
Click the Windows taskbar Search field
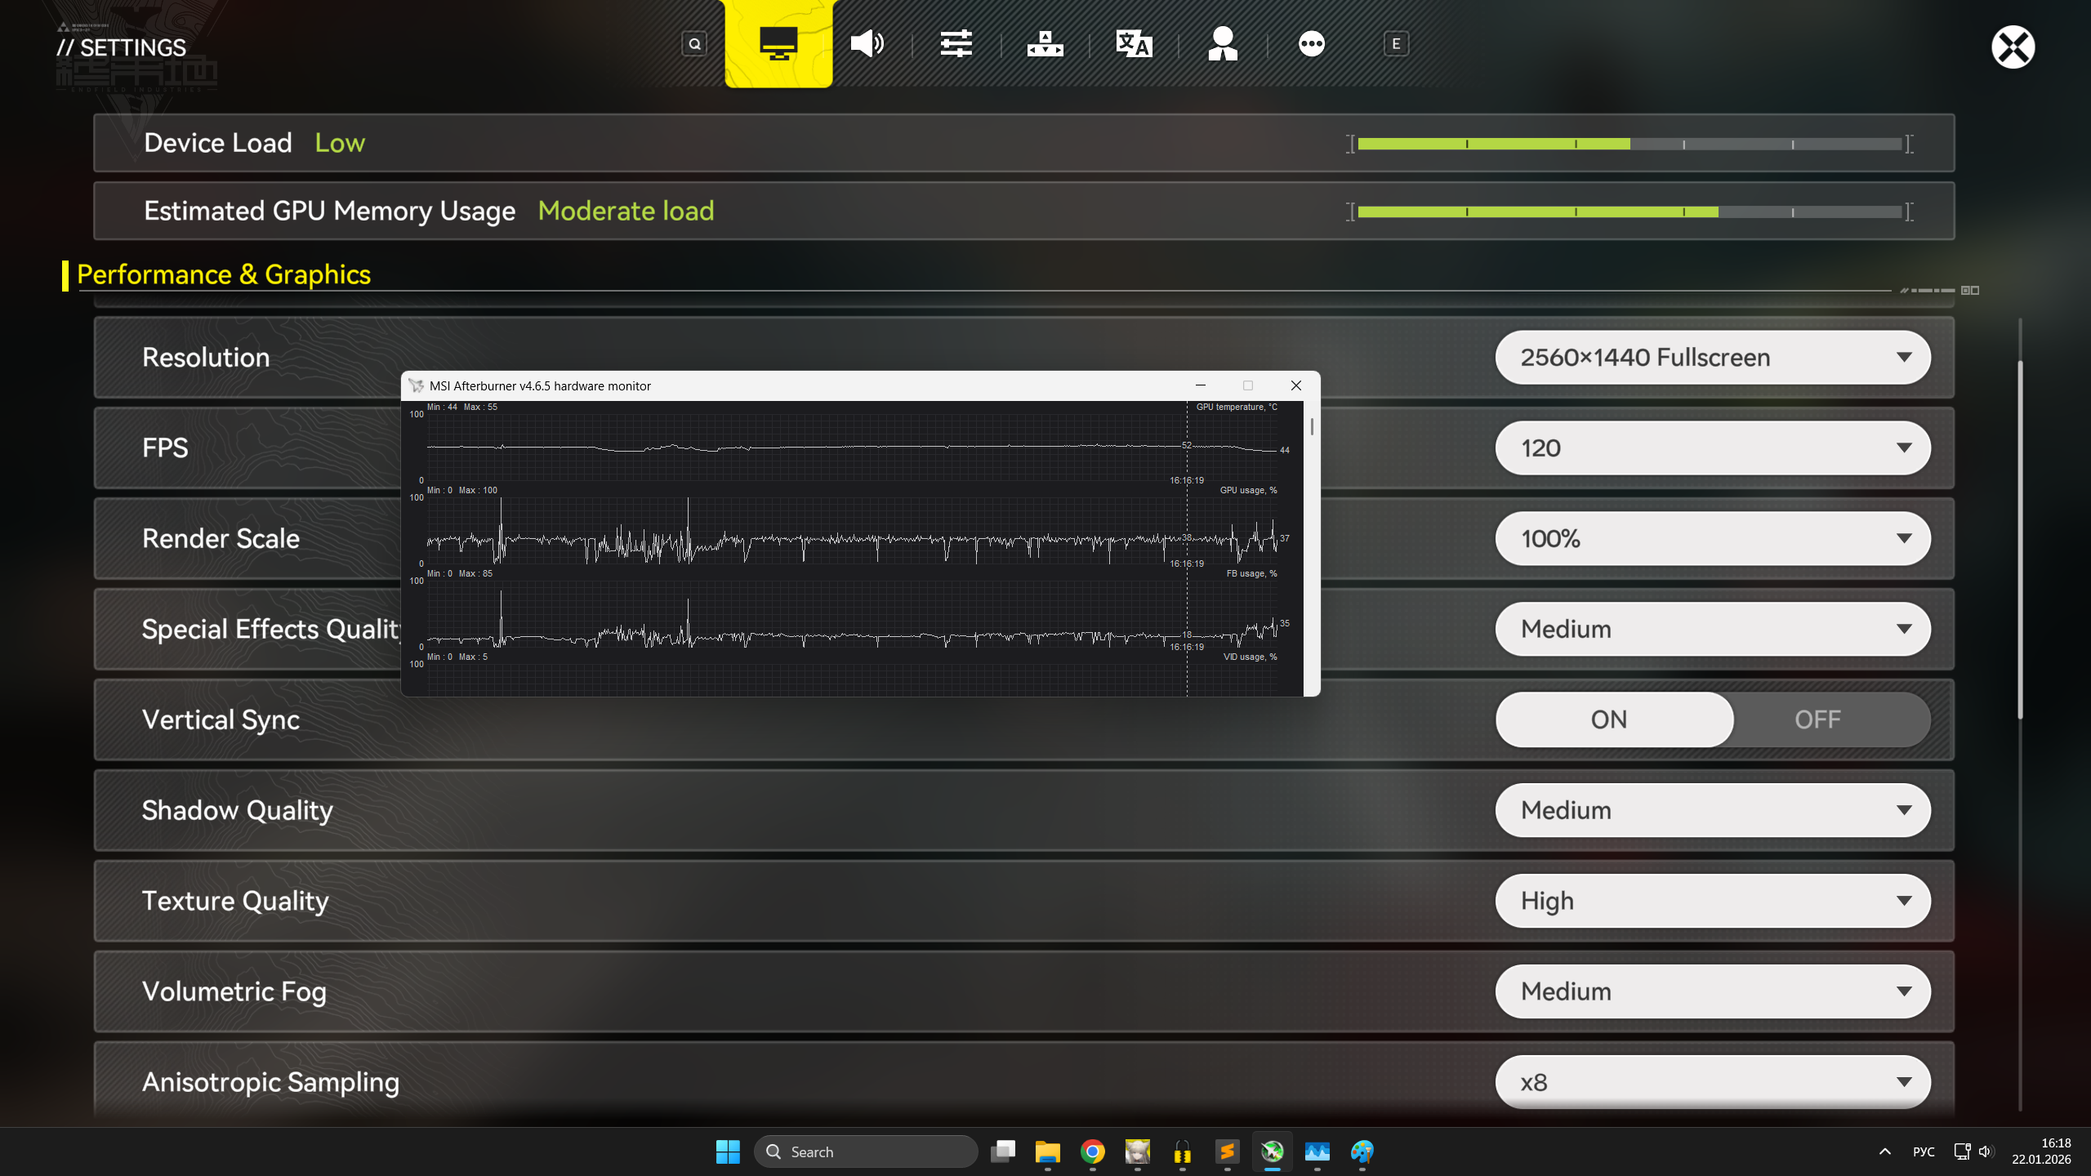(x=866, y=1151)
